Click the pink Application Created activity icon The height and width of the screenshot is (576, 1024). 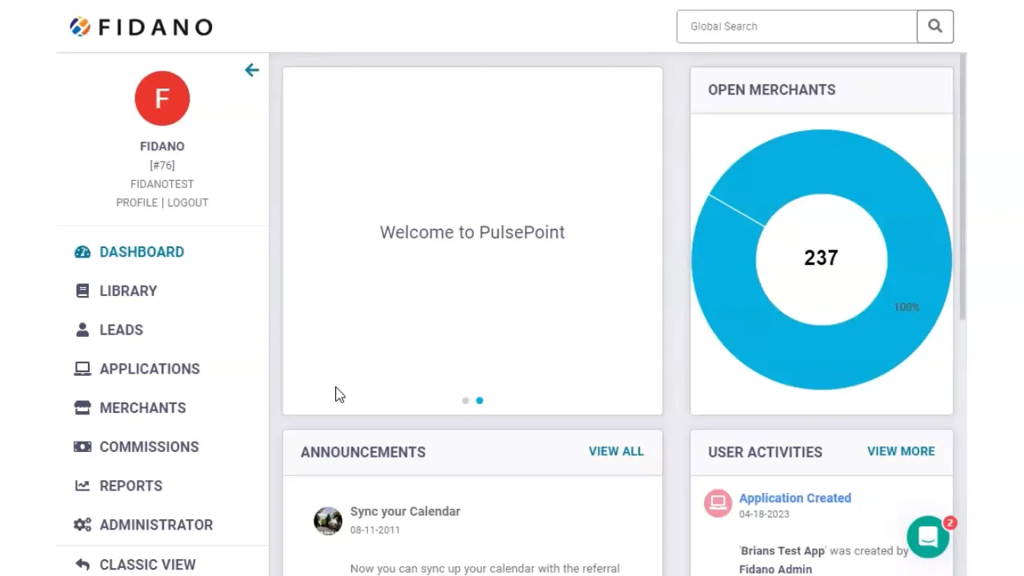(718, 503)
